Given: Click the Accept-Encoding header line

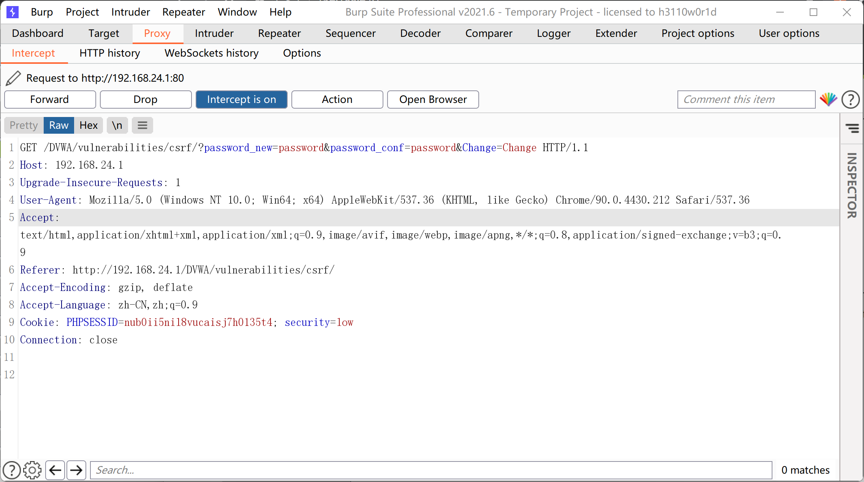Looking at the screenshot, I should (x=106, y=287).
